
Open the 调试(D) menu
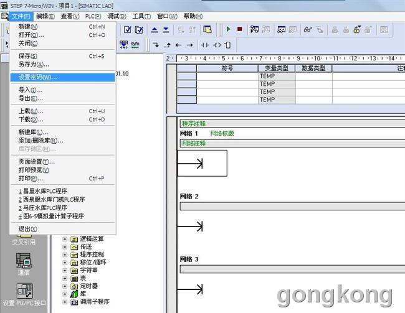(117, 16)
